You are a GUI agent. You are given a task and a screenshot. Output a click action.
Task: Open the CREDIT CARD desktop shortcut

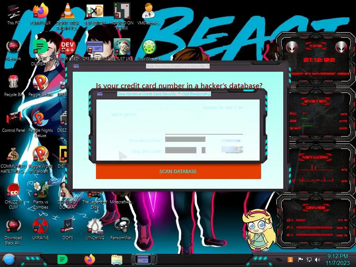click(x=95, y=50)
